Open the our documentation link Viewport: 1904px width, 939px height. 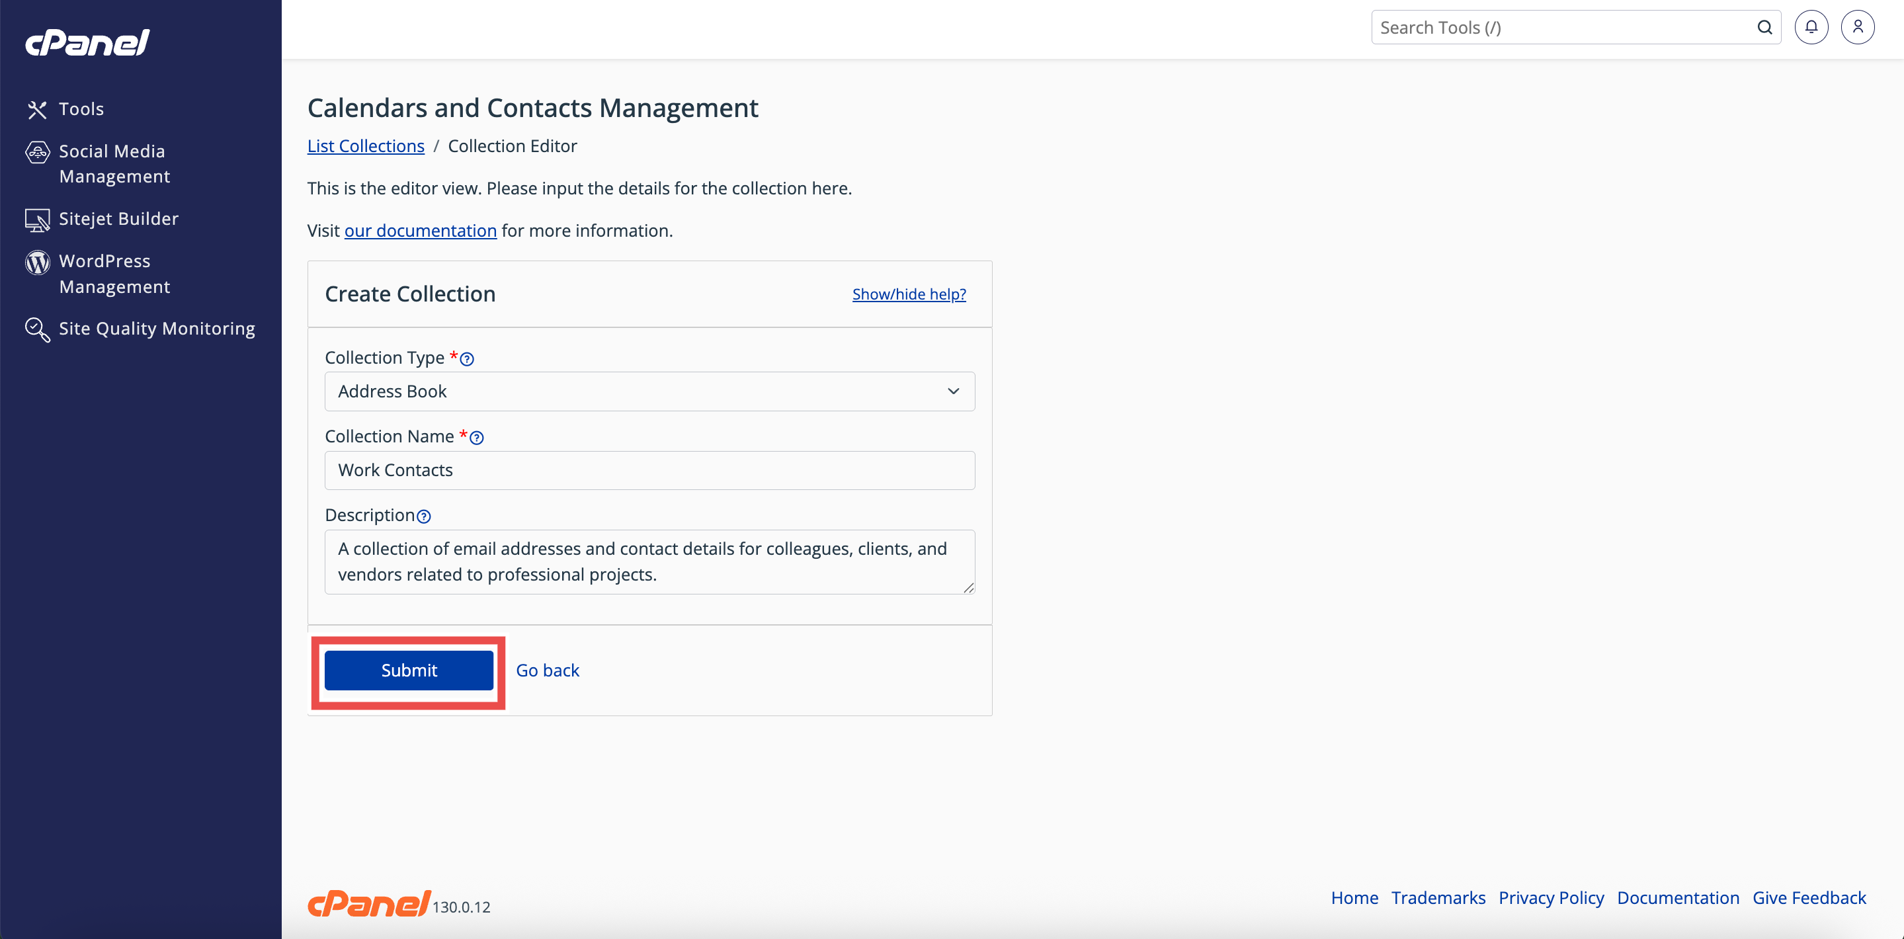coord(420,231)
